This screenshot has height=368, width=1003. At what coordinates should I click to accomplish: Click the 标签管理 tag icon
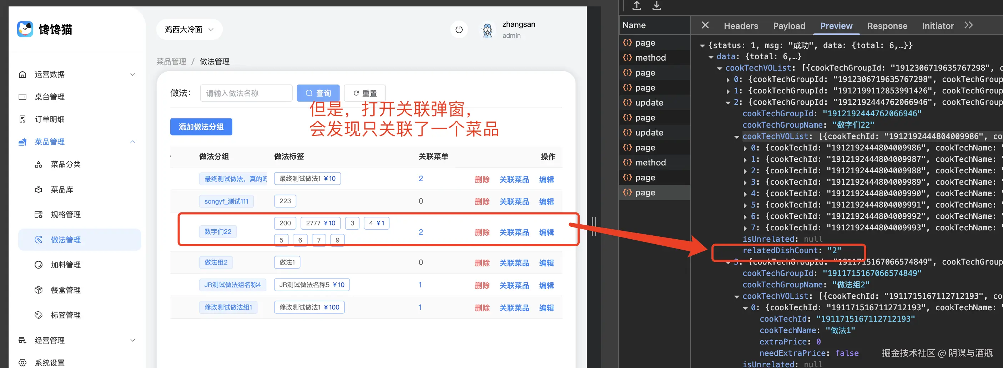[39, 315]
